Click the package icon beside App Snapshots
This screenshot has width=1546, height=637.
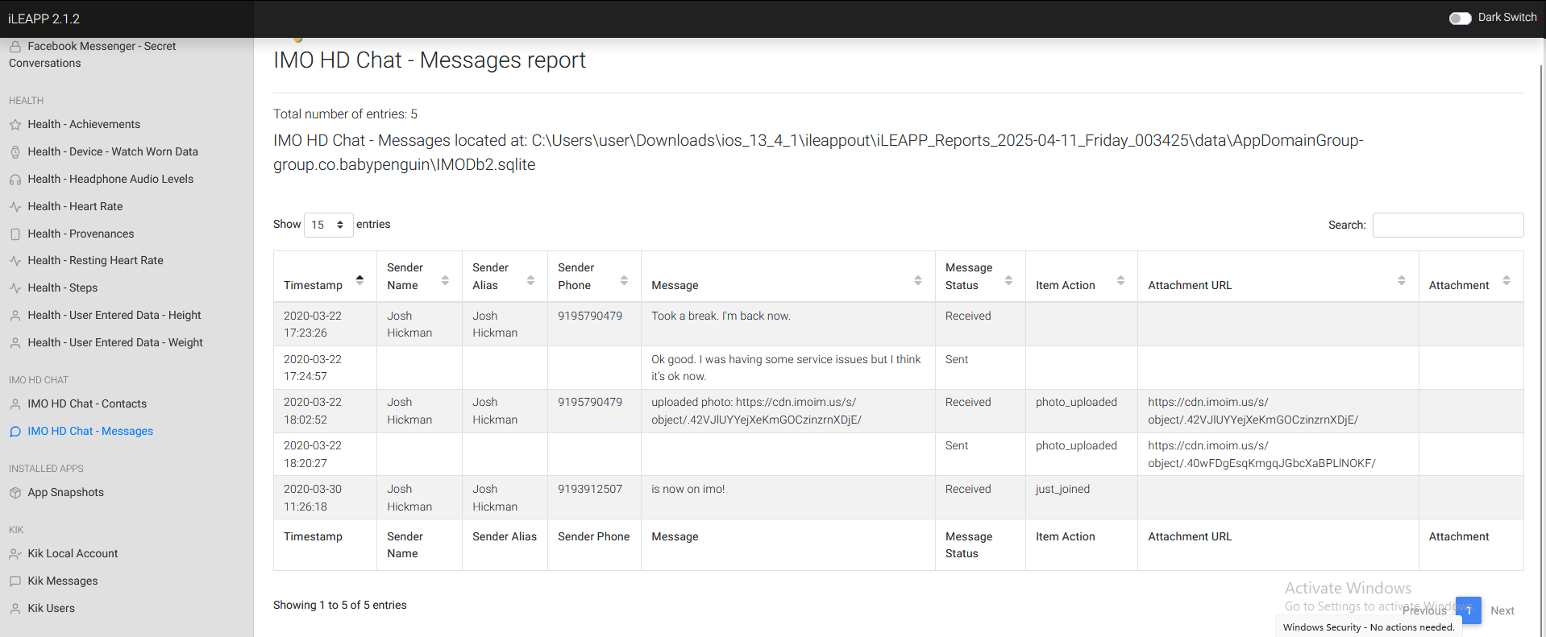click(x=15, y=493)
